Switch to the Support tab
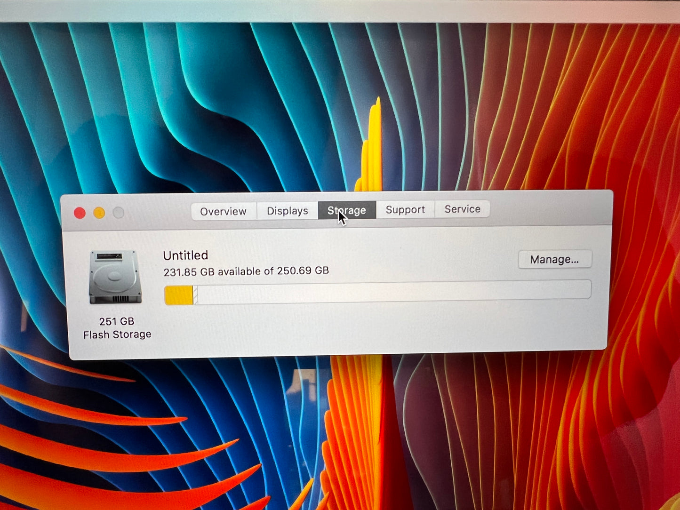This screenshot has height=510, width=680. coord(405,209)
